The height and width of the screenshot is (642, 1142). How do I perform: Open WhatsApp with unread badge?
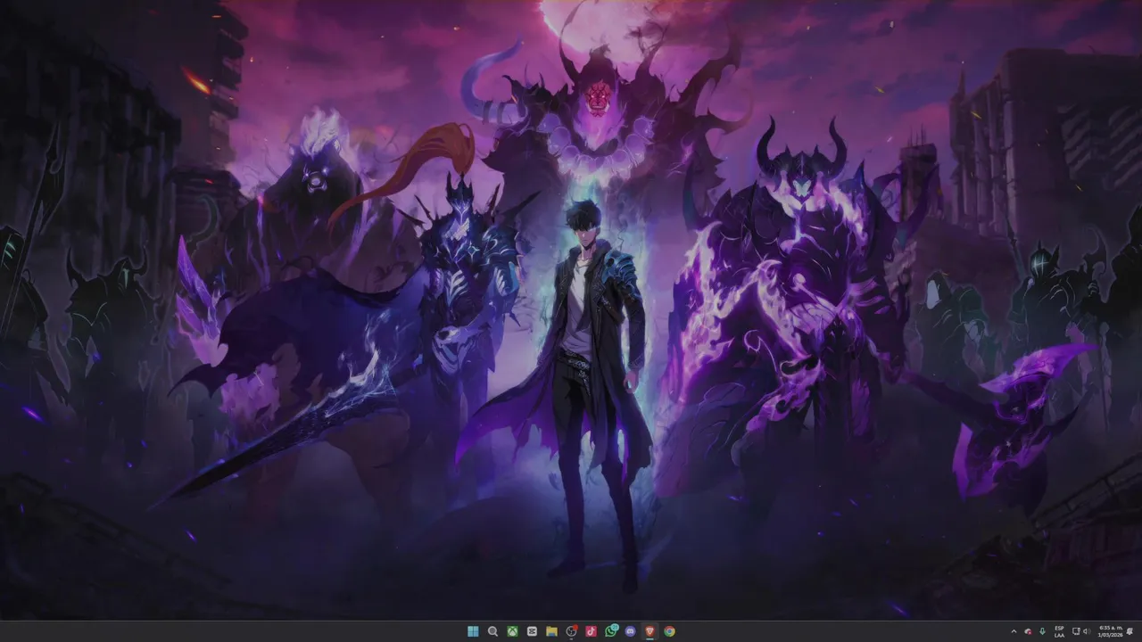[611, 630]
